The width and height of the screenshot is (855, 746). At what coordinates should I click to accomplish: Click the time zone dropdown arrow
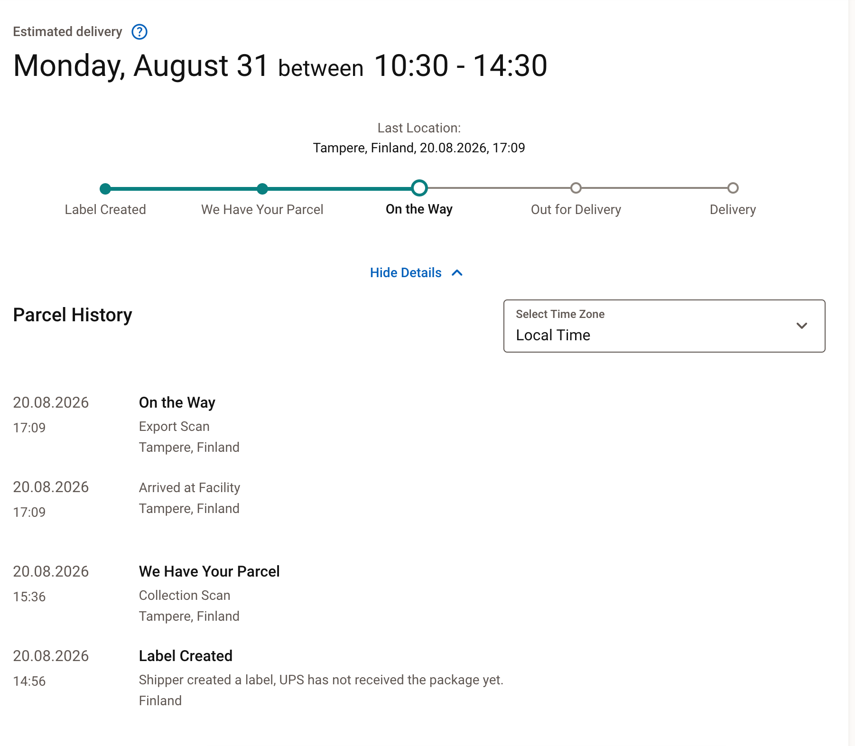click(802, 326)
